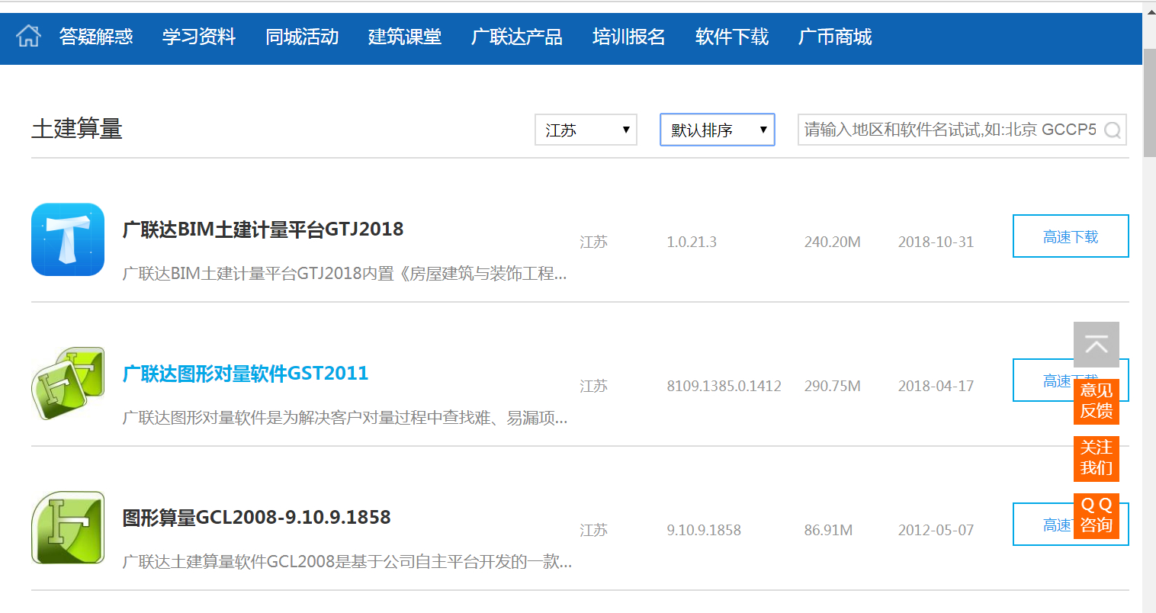Click the 江苏 region label in GST2011 row
Viewport: 1156px width, 613px height.
[x=593, y=386]
